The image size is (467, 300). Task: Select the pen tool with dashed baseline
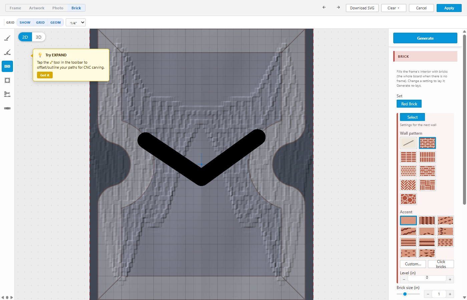[7, 52]
